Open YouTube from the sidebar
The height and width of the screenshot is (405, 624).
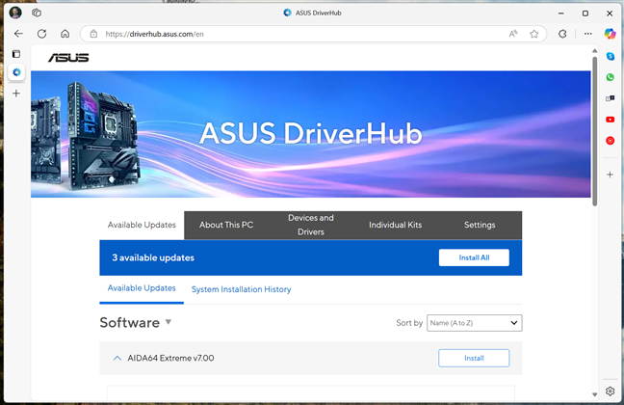[x=610, y=120]
